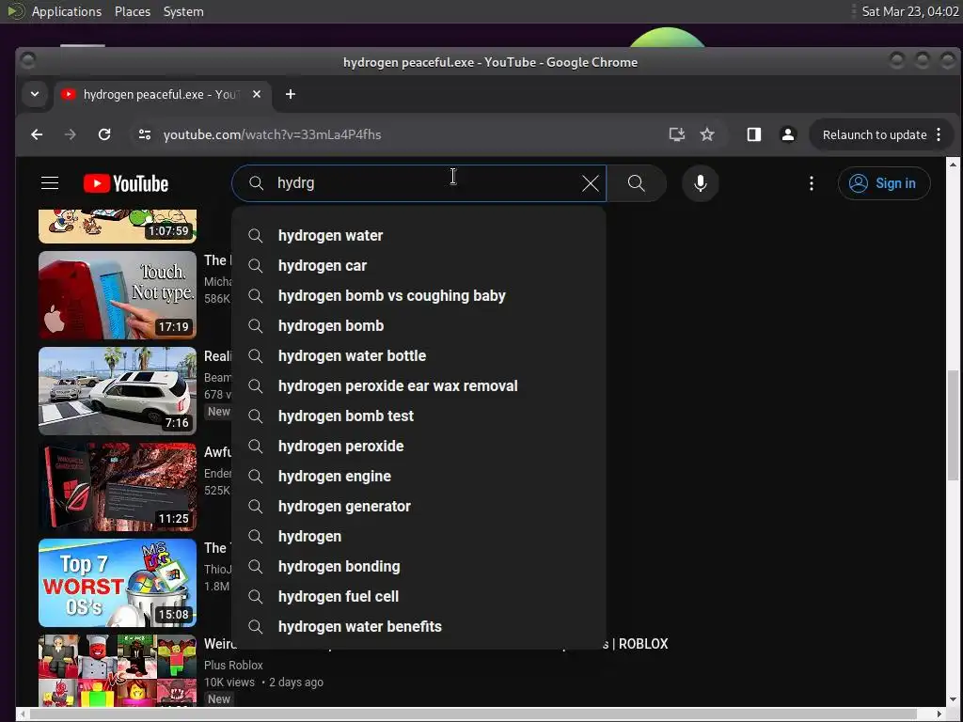
Task: Go to the YouTube home logo
Action: pyautogui.click(x=126, y=183)
